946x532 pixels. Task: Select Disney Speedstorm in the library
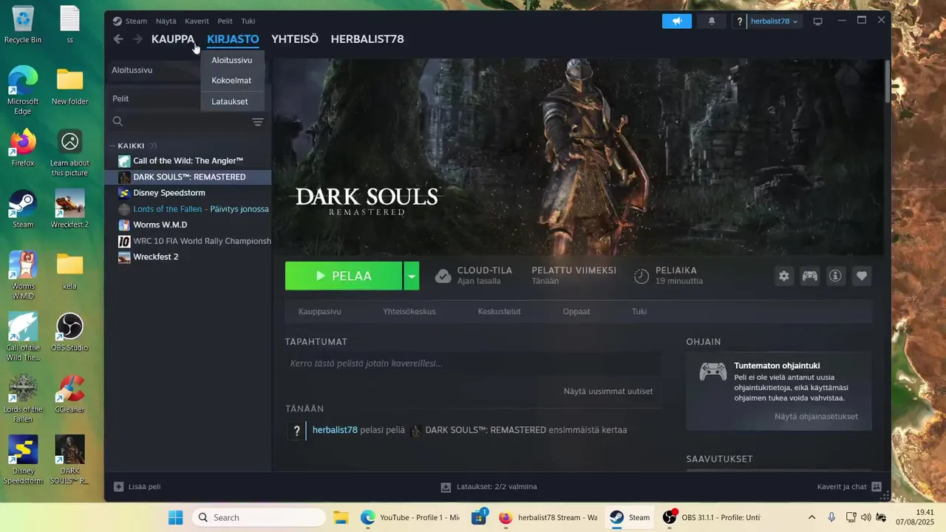click(x=188, y=193)
